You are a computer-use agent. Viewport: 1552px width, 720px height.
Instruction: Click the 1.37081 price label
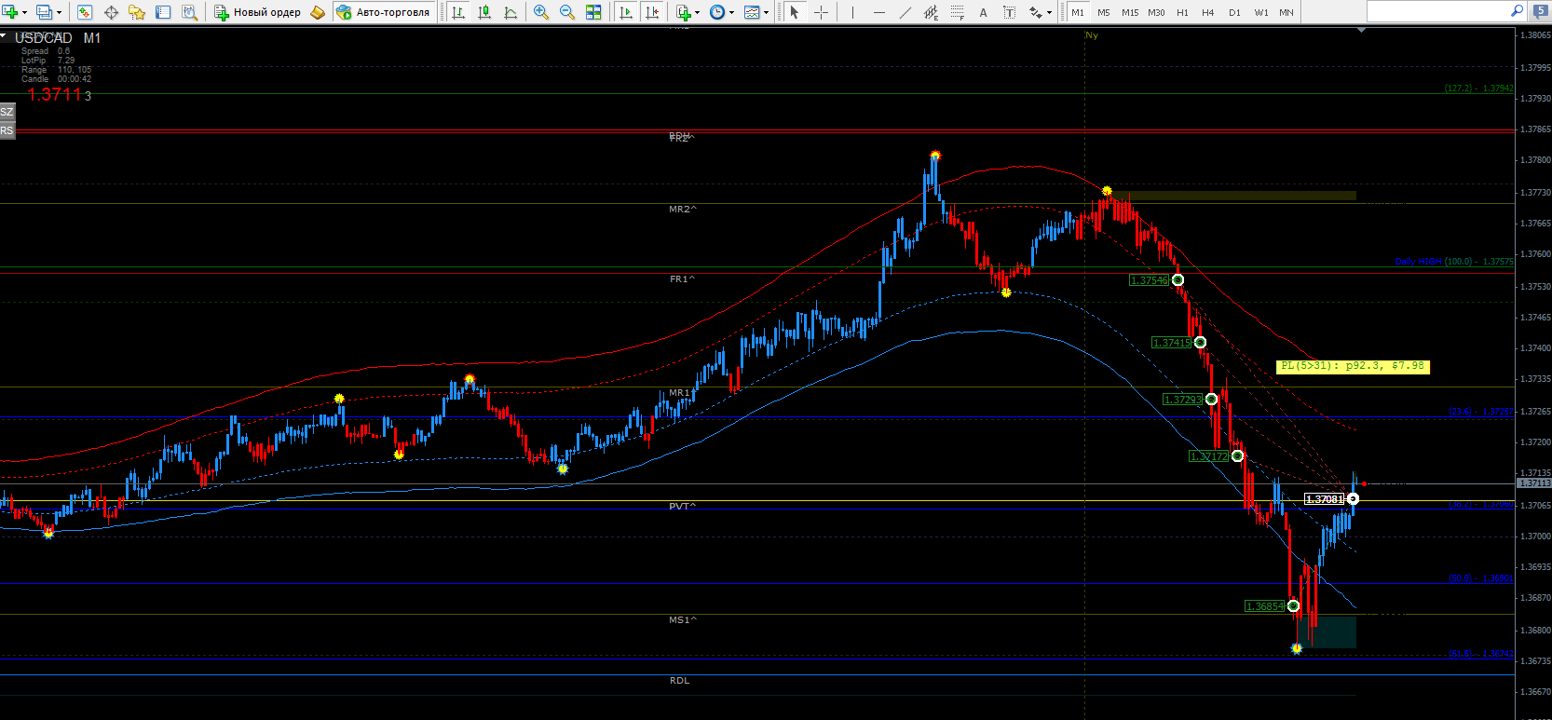[x=1324, y=499]
